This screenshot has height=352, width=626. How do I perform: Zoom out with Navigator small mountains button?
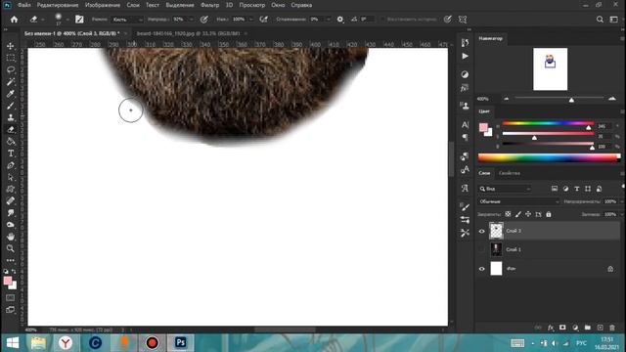507,99
